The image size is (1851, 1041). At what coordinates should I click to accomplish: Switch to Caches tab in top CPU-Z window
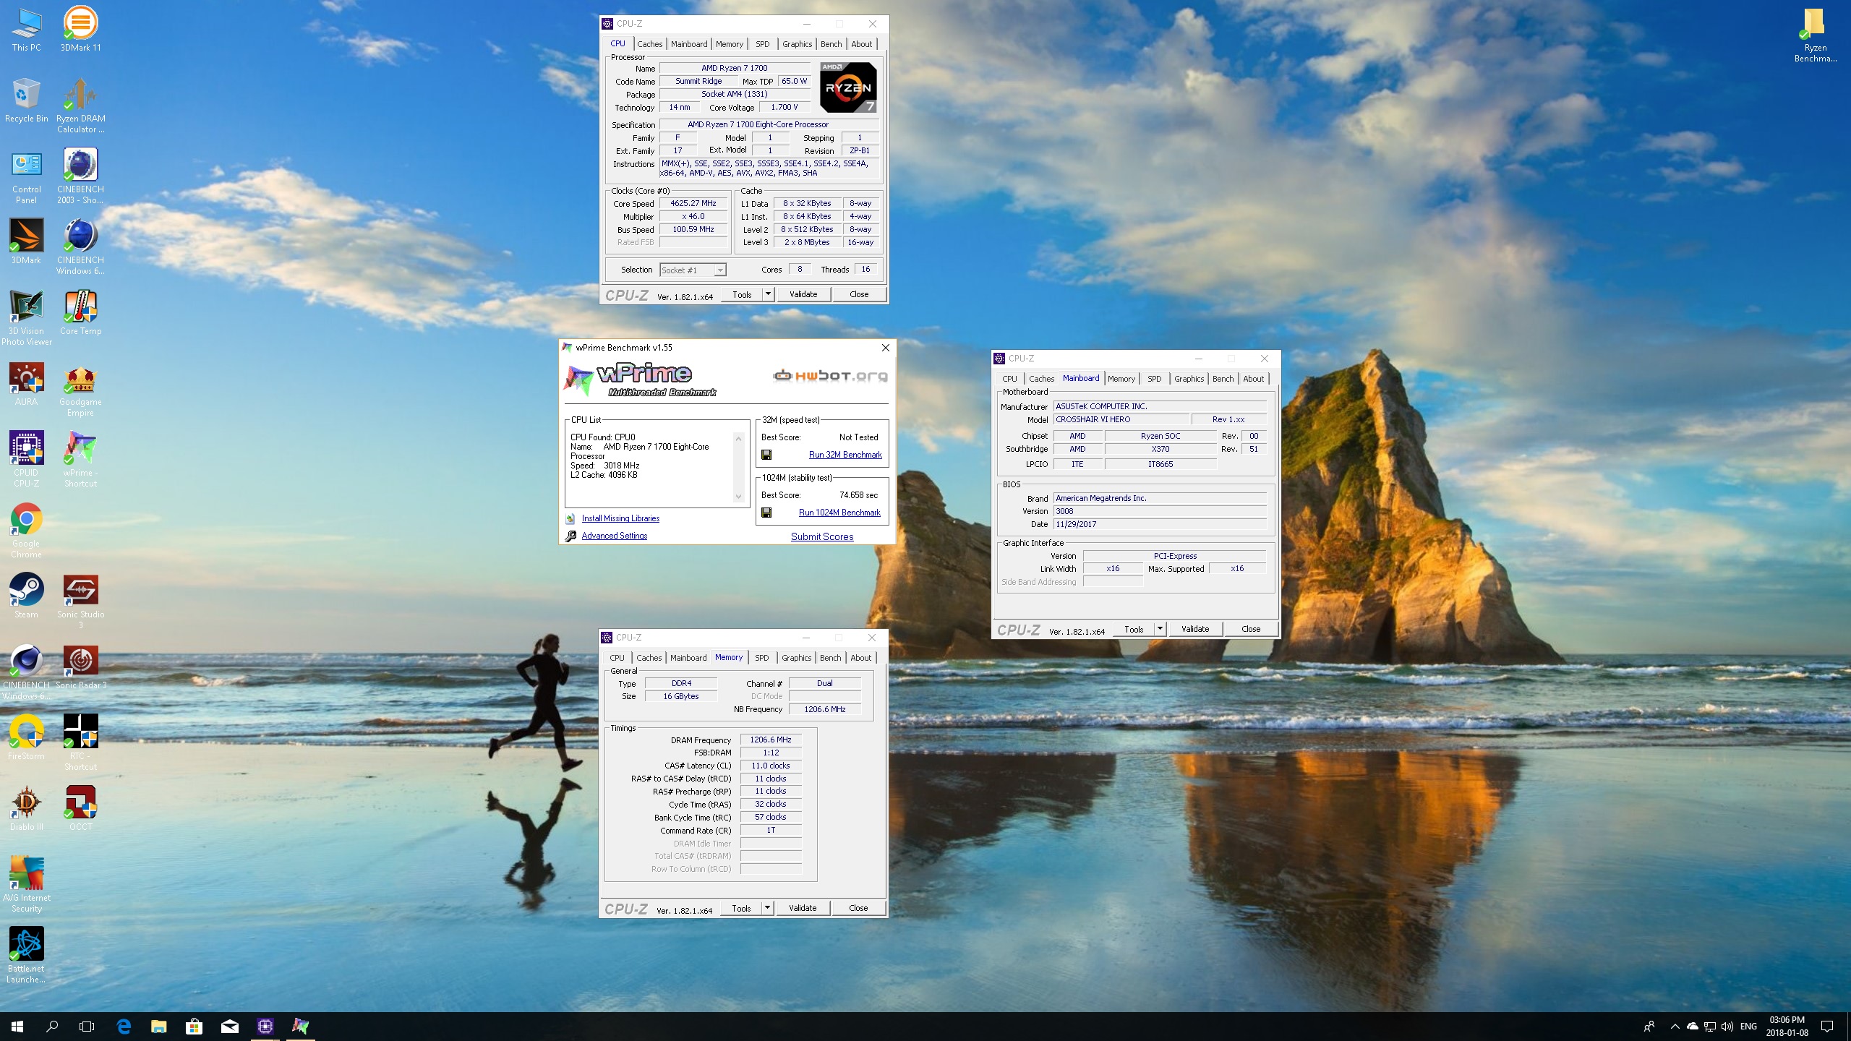click(x=649, y=44)
